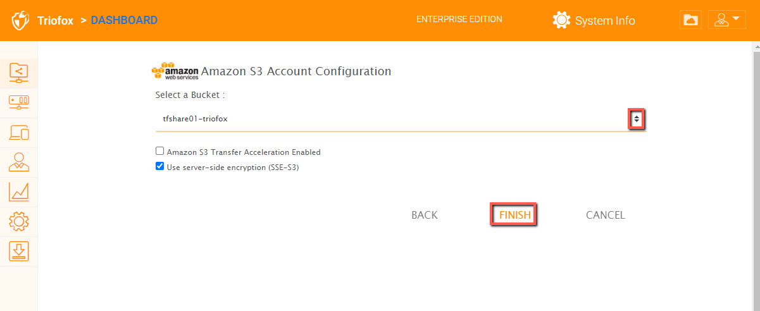The height and width of the screenshot is (311, 760).
Task: Click the Triofox shield logo
Action: [20, 20]
